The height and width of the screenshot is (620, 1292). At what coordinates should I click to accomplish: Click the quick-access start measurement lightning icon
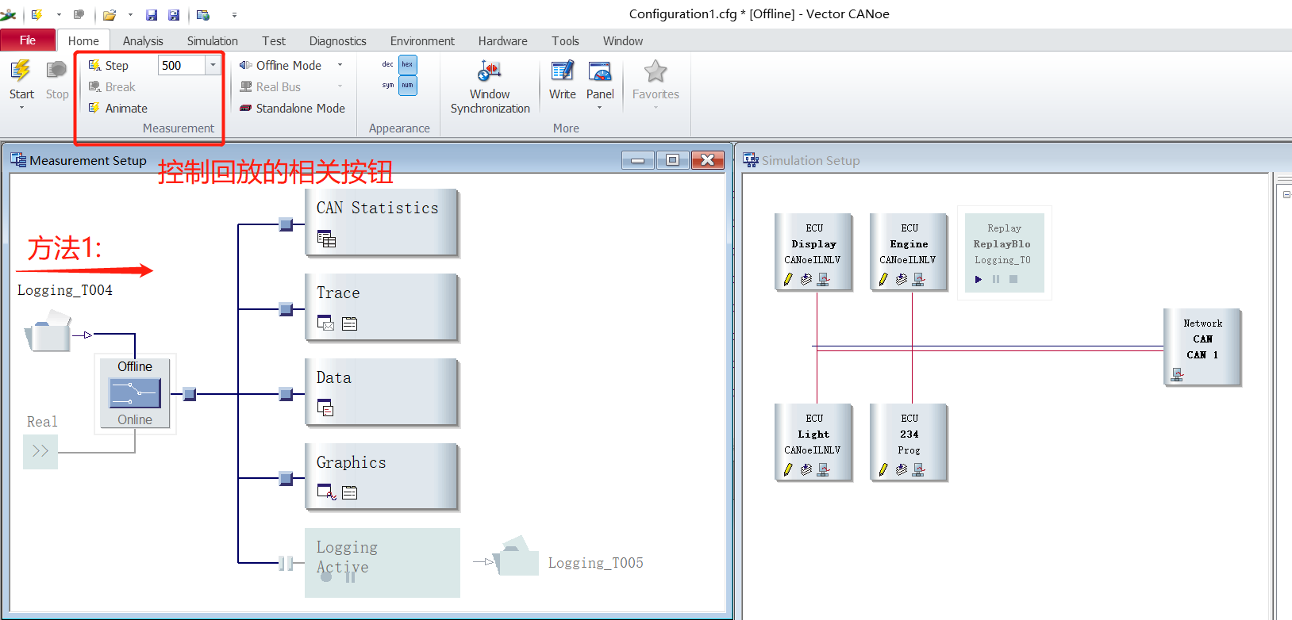[x=37, y=14]
